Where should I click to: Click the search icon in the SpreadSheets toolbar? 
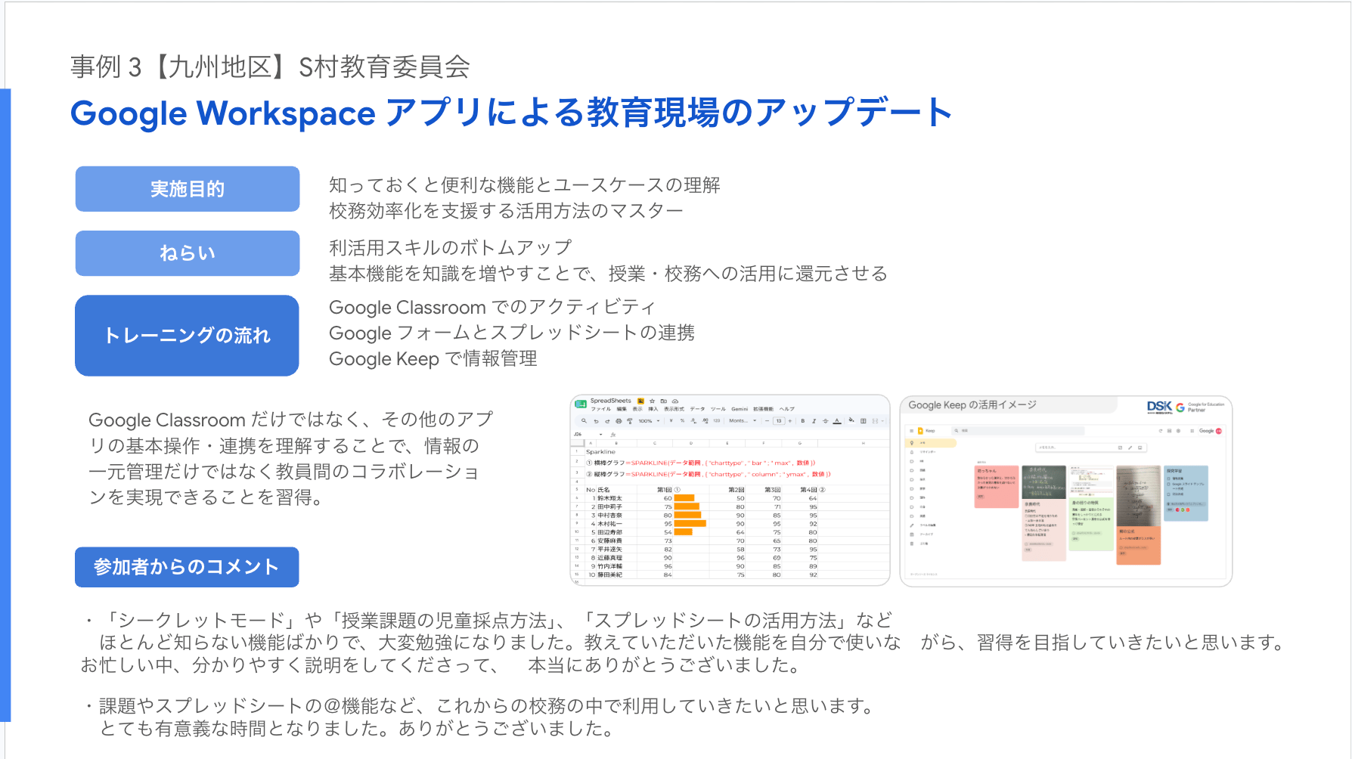pos(584,421)
